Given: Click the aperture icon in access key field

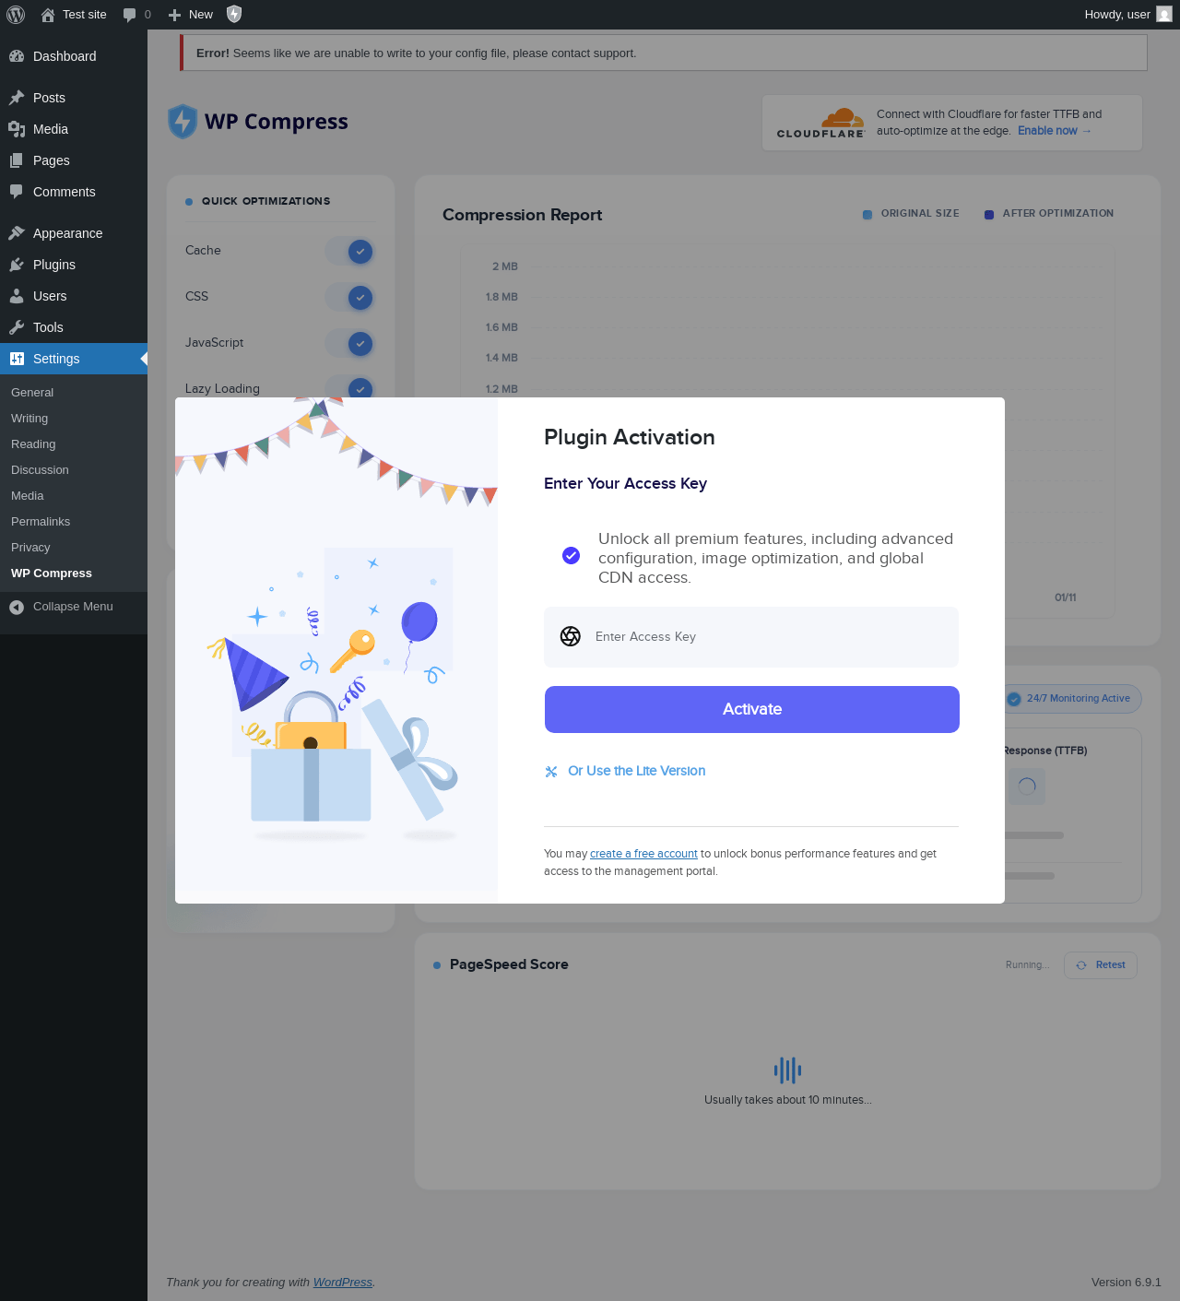Looking at the screenshot, I should coord(571,636).
